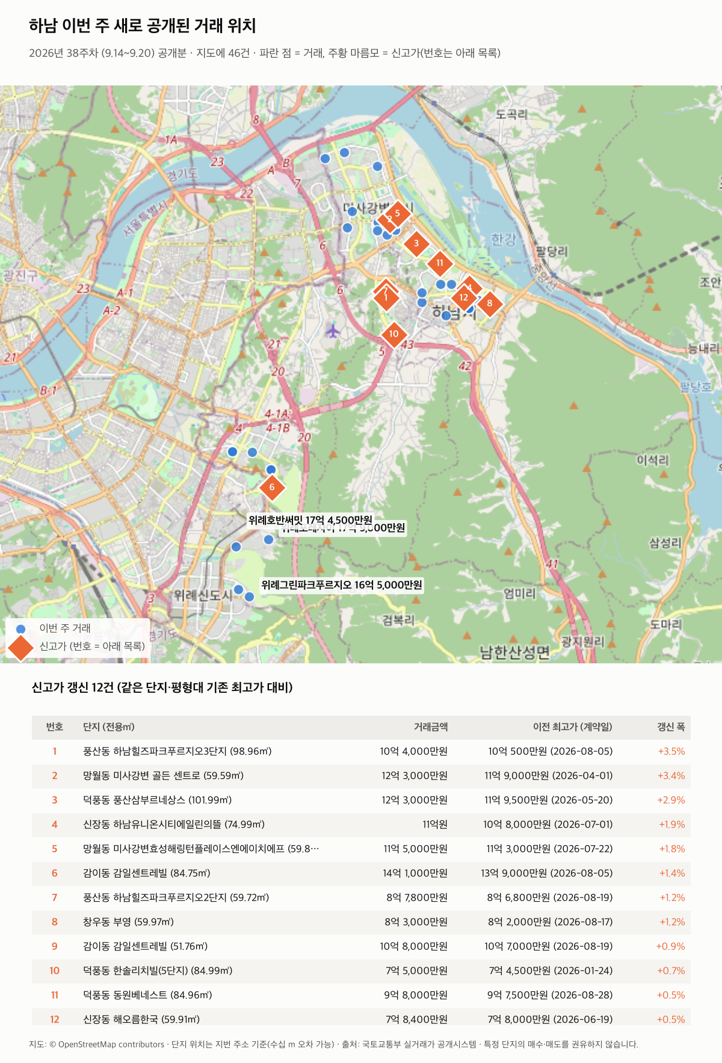Click the purple airplane icon on the map
This screenshot has height=1063, width=722.
[333, 330]
